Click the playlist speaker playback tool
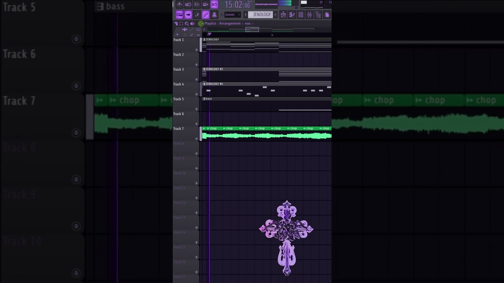Viewport: 504px width, 283px height. point(192,24)
